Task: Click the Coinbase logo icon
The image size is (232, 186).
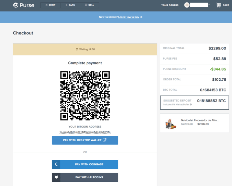Action: pos(56,164)
